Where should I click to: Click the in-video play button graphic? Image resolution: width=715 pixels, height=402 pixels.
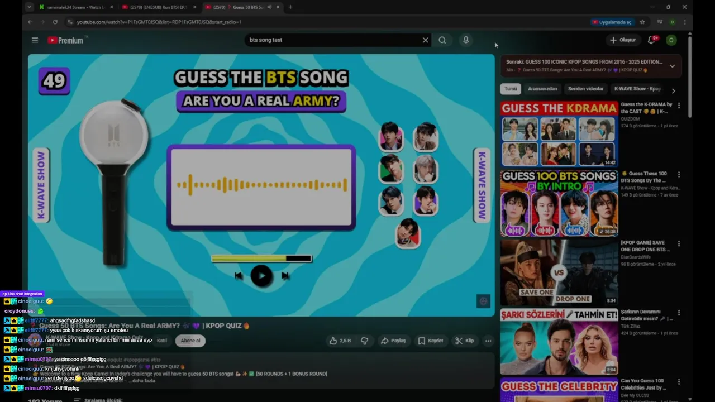coord(261,275)
